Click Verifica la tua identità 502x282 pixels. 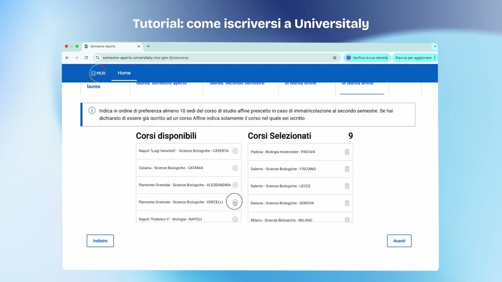367,58
